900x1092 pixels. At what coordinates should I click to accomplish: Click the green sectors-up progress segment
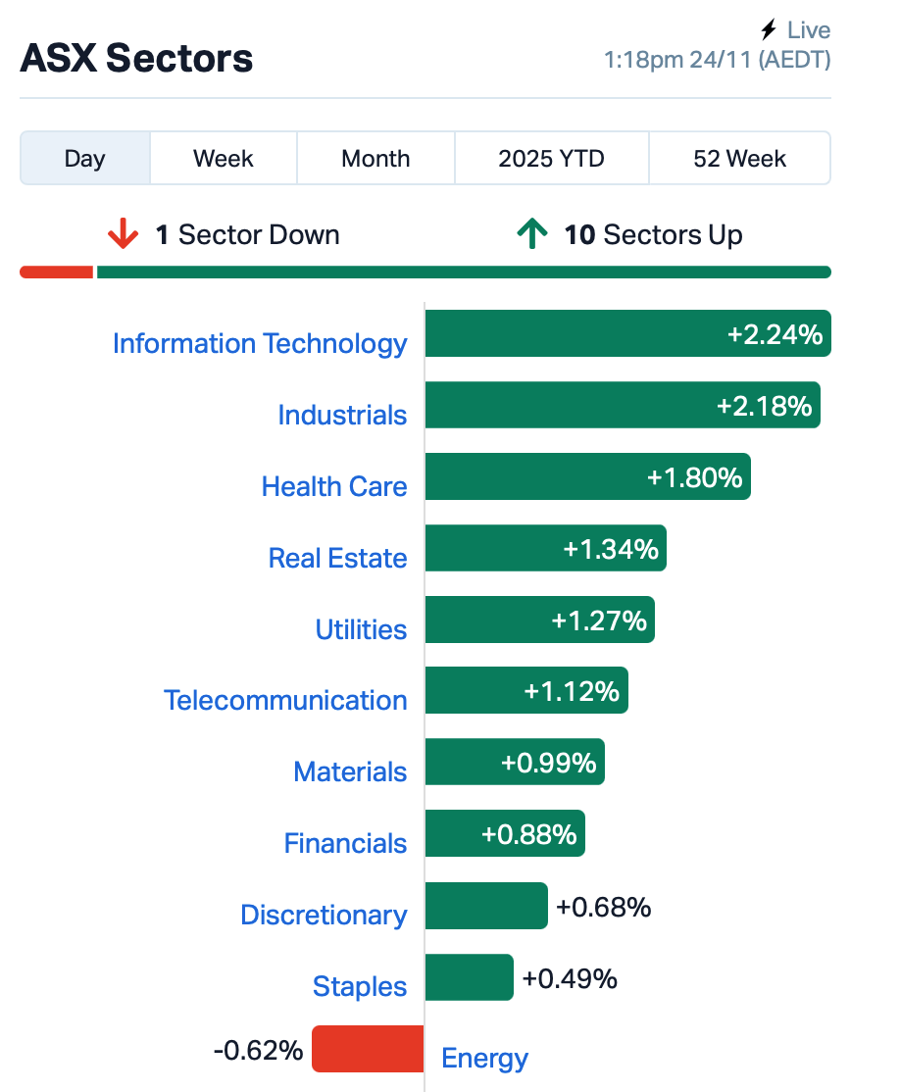click(x=463, y=272)
